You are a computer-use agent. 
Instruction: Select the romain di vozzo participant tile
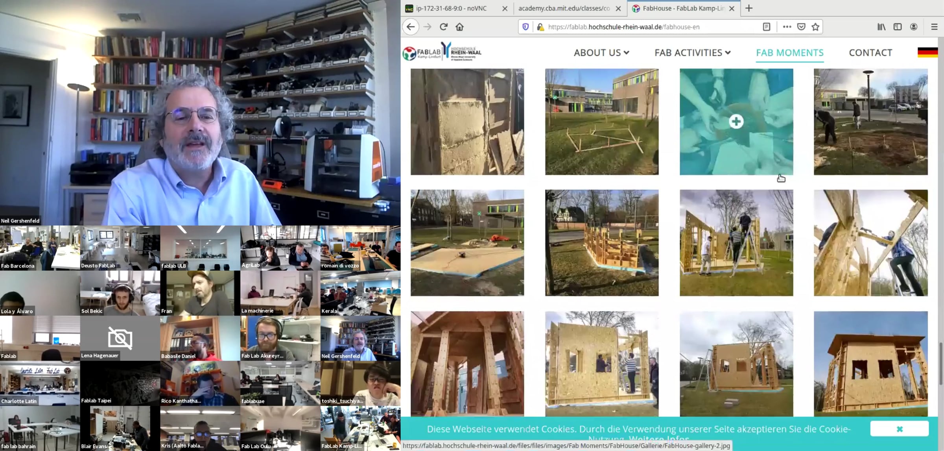[361, 248]
